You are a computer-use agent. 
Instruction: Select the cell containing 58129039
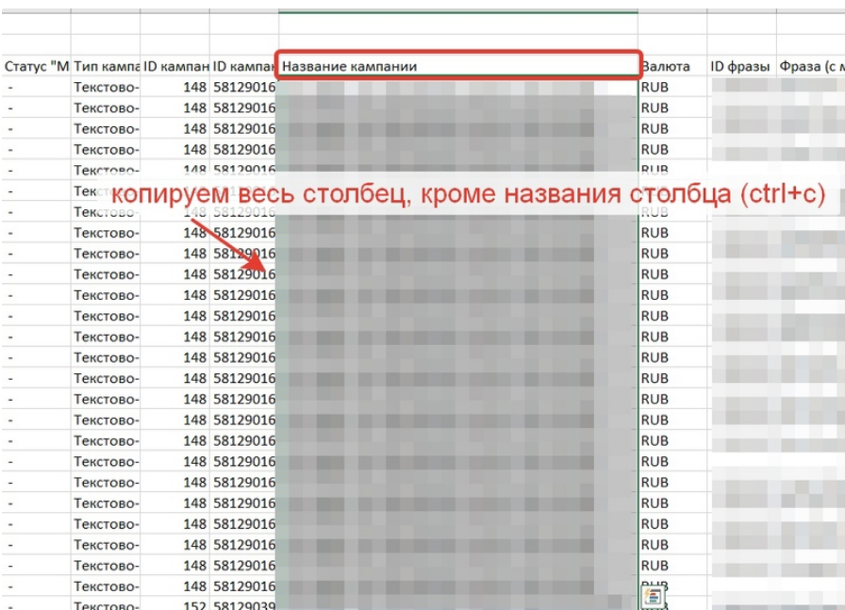(x=244, y=604)
